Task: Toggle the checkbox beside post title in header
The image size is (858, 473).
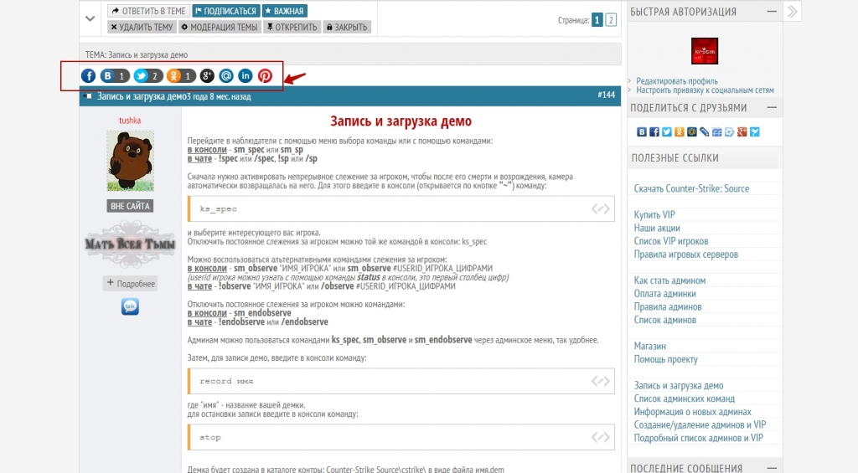Action: [x=88, y=96]
